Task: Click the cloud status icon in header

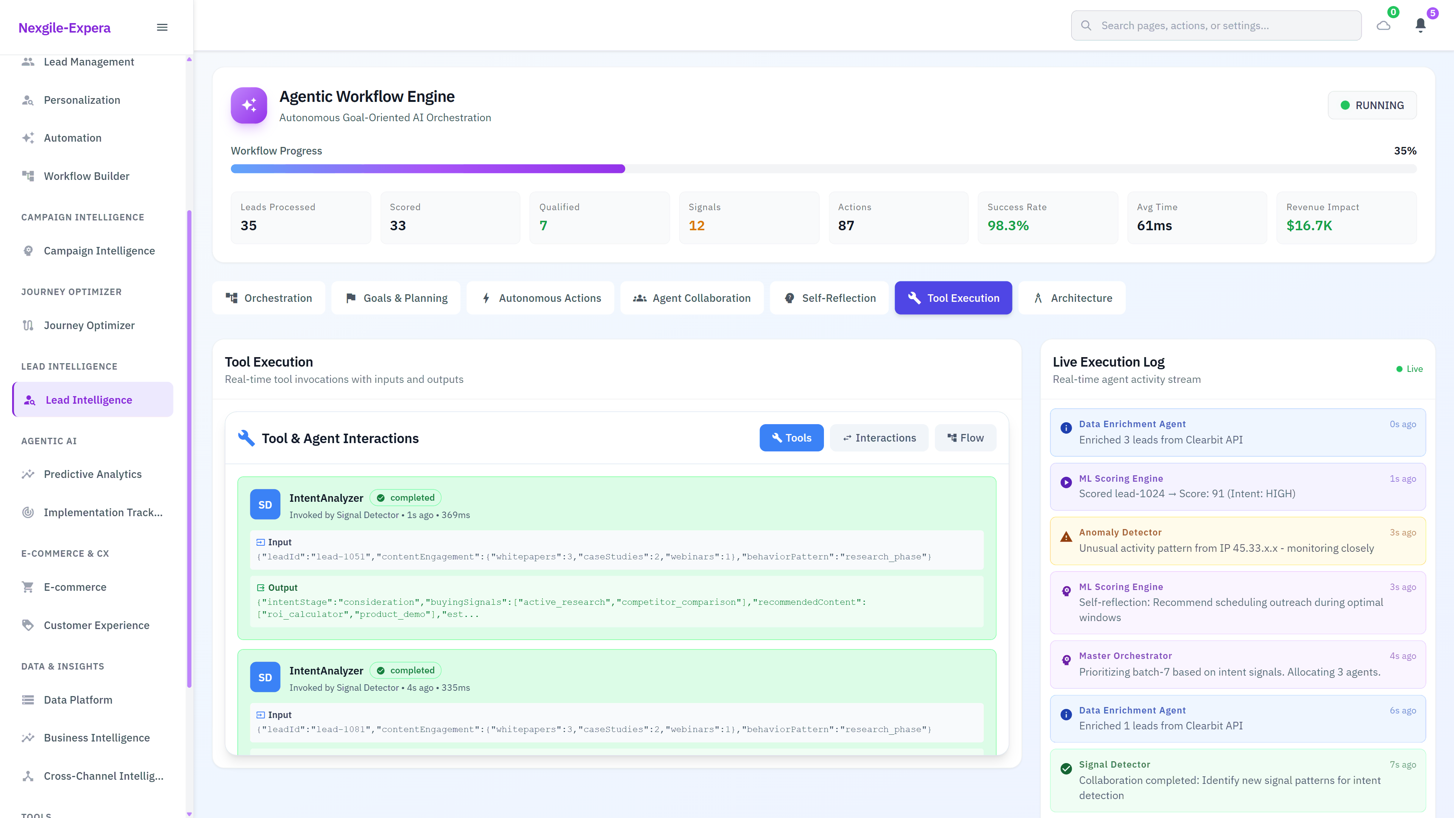Action: point(1383,25)
